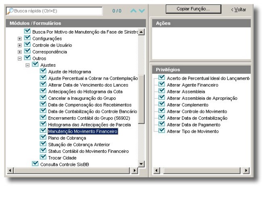This screenshot has height=198, width=262.
Task: Uncheck Alterar Data de Pagamento privilege
Action: tap(161, 124)
